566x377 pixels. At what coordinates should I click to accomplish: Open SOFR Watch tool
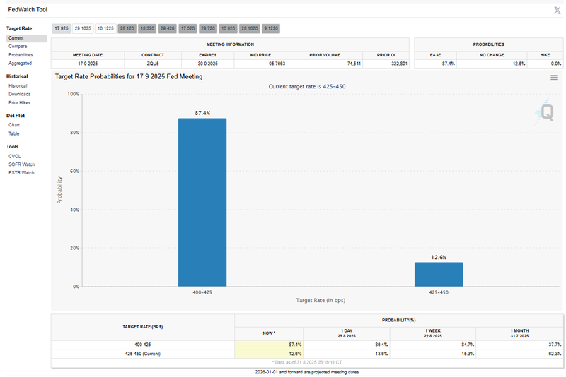[x=21, y=164]
